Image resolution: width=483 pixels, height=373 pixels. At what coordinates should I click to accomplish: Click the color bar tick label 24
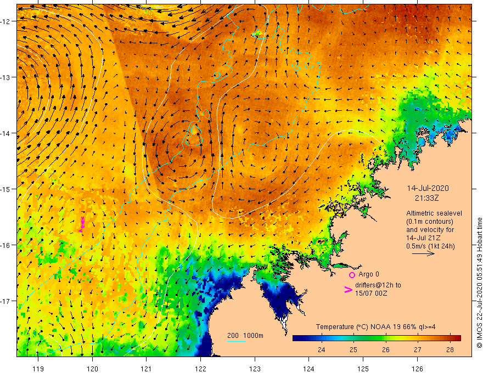coord(321,350)
